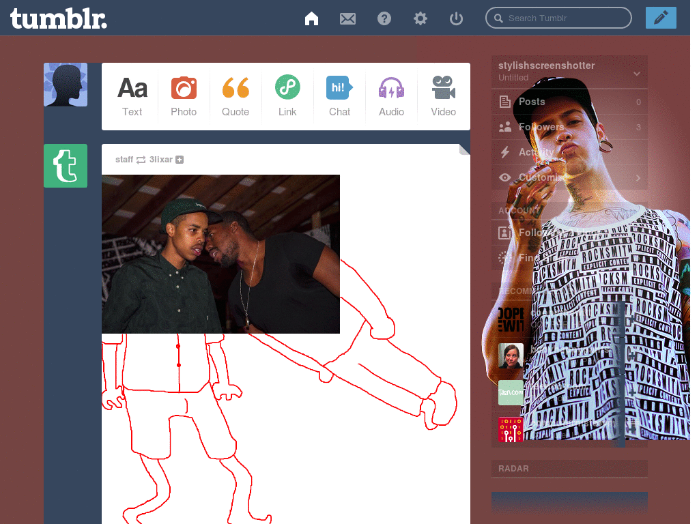
Task: Expand the Customize row chevron arrow
Action: pyautogui.click(x=638, y=178)
